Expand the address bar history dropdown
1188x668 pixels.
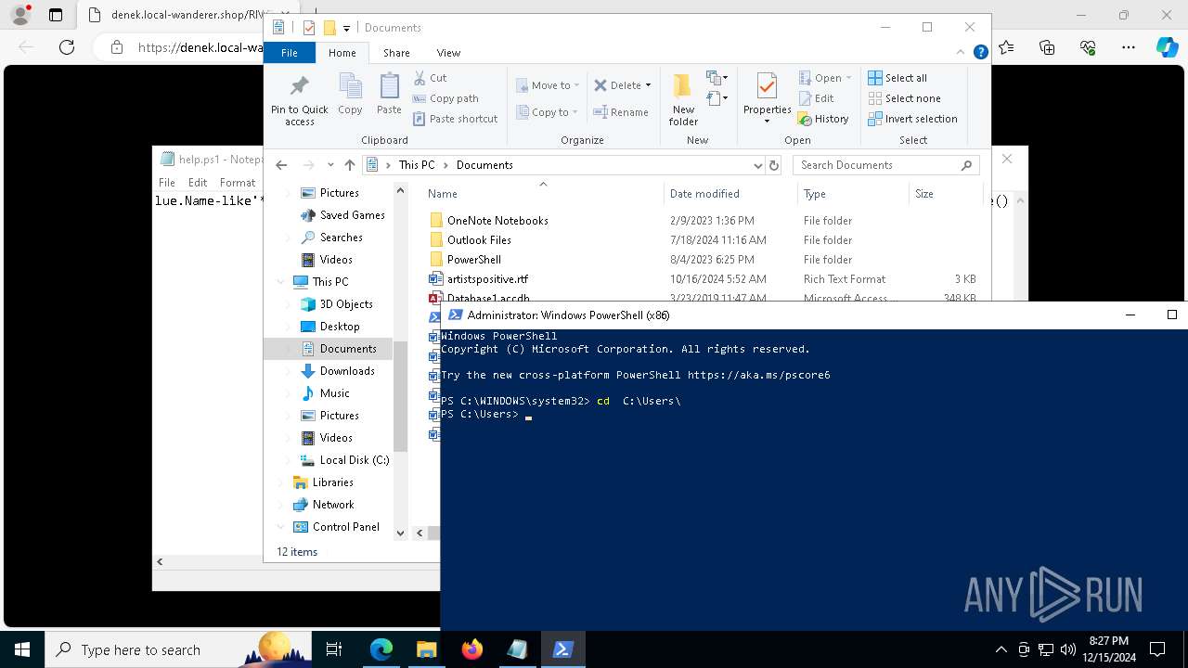coord(758,165)
